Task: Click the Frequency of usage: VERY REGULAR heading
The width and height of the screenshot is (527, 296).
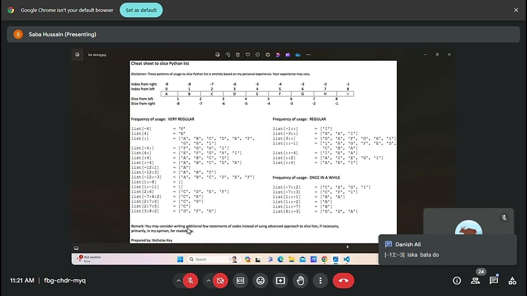Action: point(163,119)
